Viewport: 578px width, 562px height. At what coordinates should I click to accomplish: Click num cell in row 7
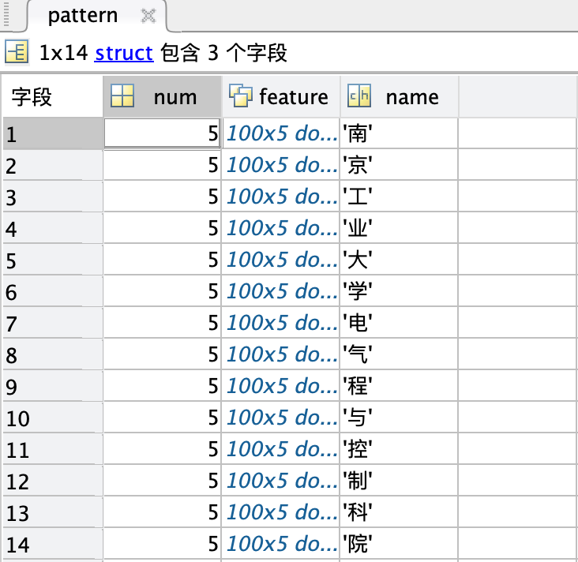tap(162, 323)
